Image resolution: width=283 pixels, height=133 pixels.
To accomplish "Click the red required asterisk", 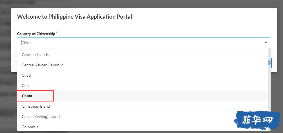I will [57, 33].
